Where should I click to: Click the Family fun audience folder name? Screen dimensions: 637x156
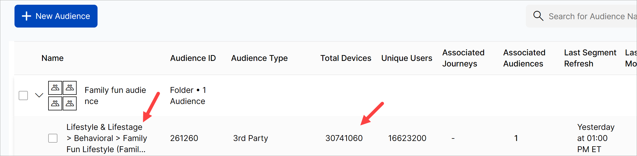[115, 96]
